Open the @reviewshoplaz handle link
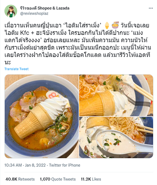Viewport: 157px width, 185px height. [x=34, y=14]
